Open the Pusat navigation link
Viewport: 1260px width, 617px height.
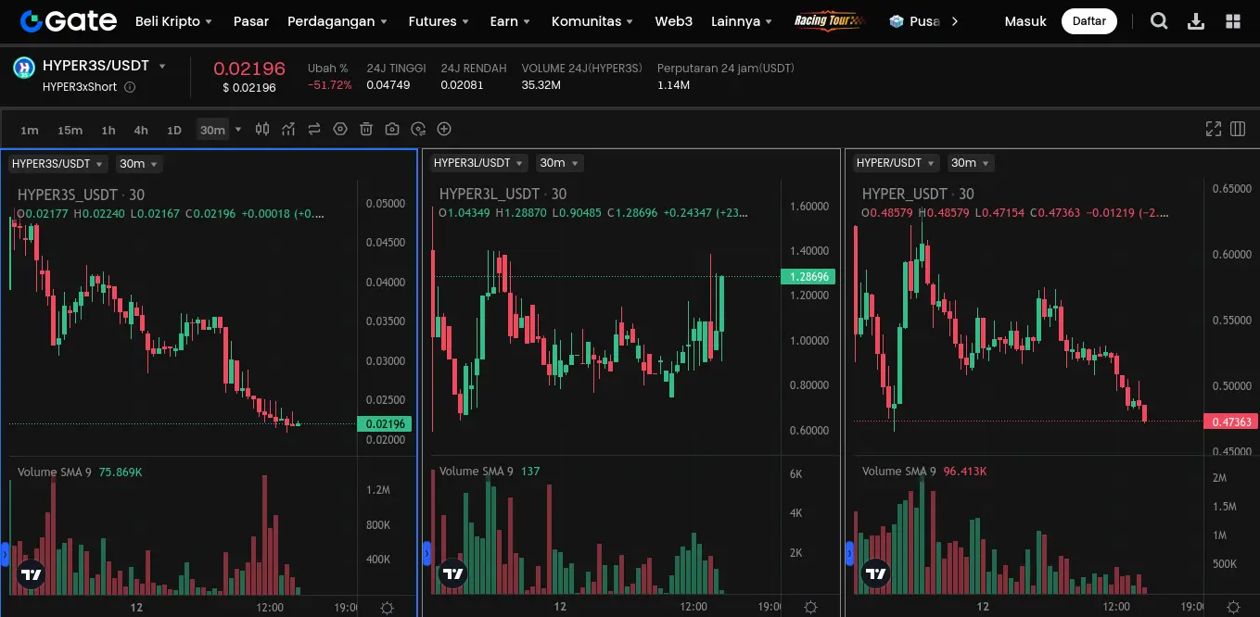(x=914, y=20)
